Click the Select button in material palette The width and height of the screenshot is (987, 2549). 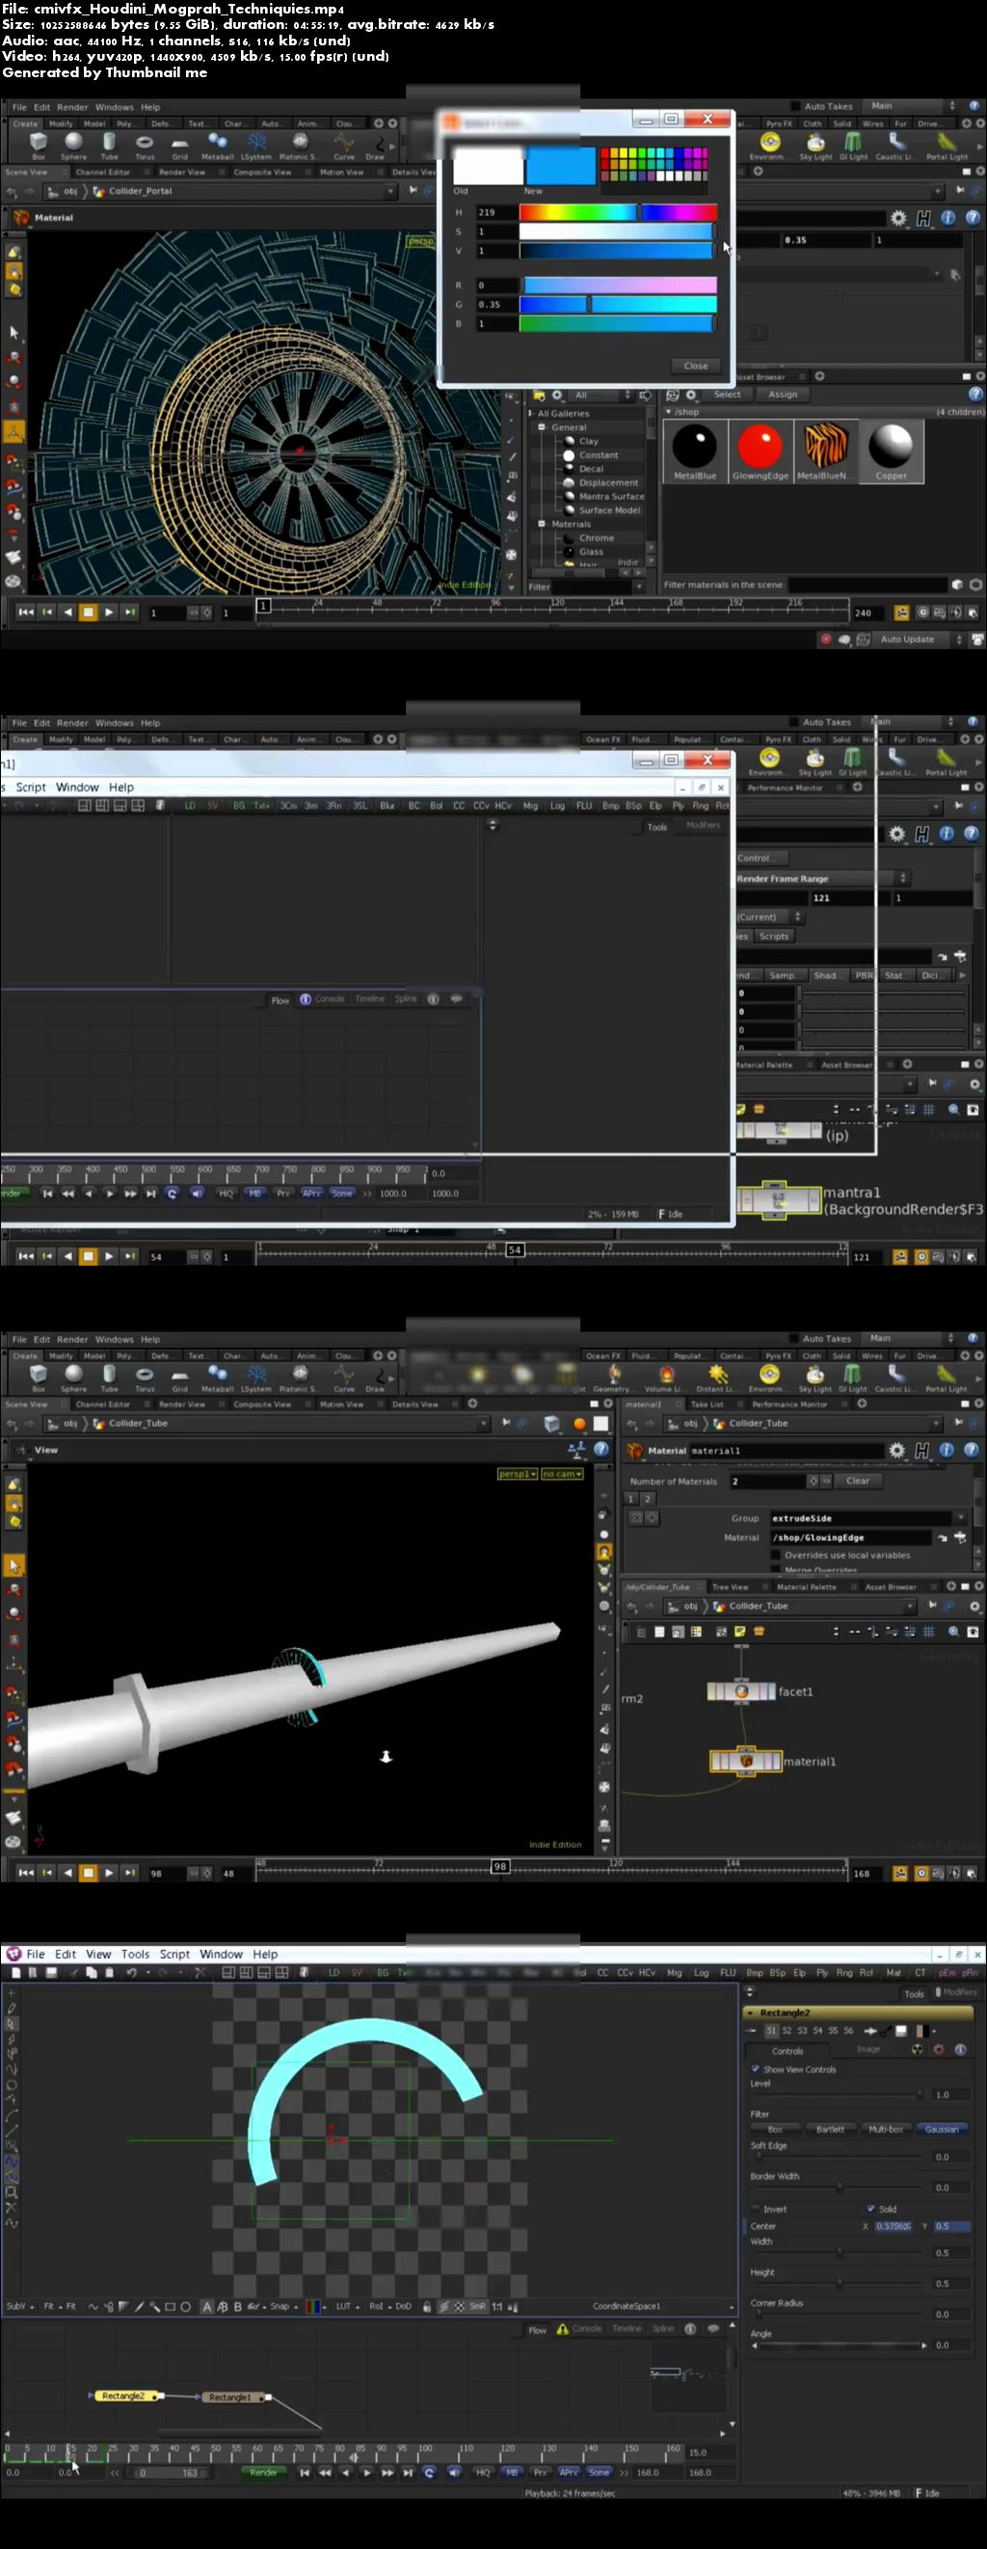point(727,394)
